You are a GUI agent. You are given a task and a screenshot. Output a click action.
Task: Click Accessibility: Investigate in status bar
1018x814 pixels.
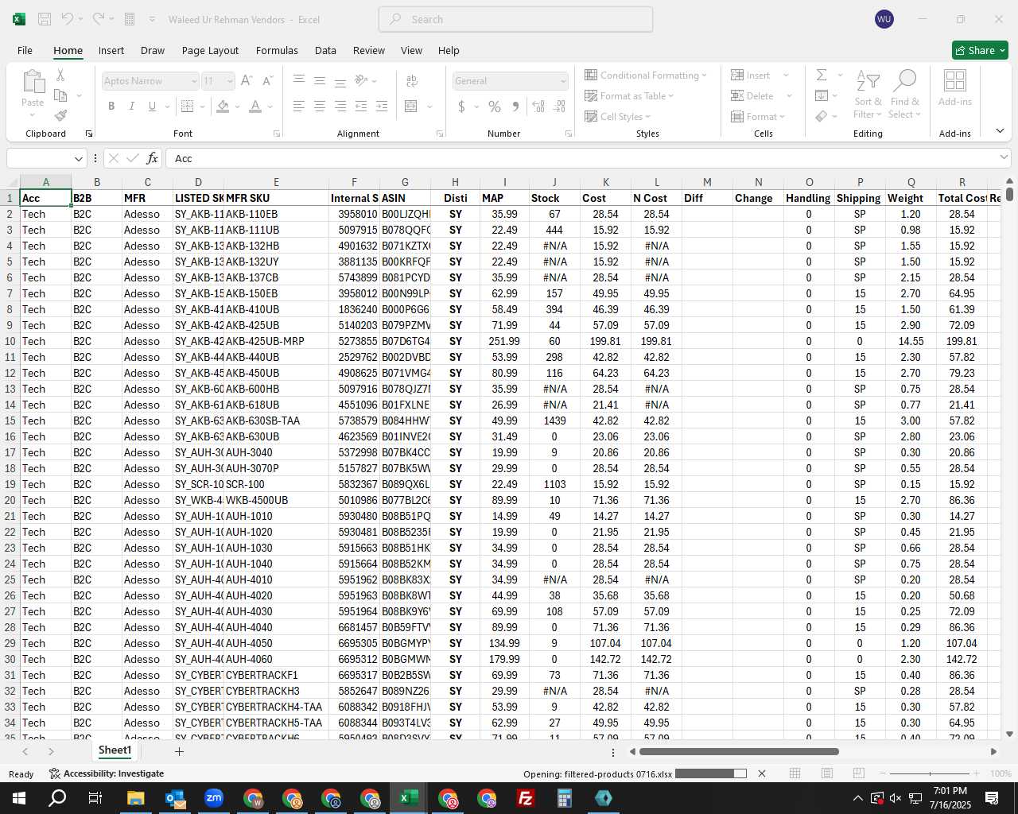coord(107,773)
